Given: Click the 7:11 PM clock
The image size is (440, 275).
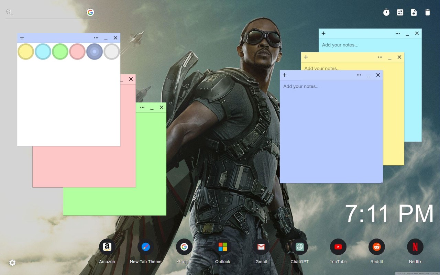Looking at the screenshot, I should coord(389,213).
